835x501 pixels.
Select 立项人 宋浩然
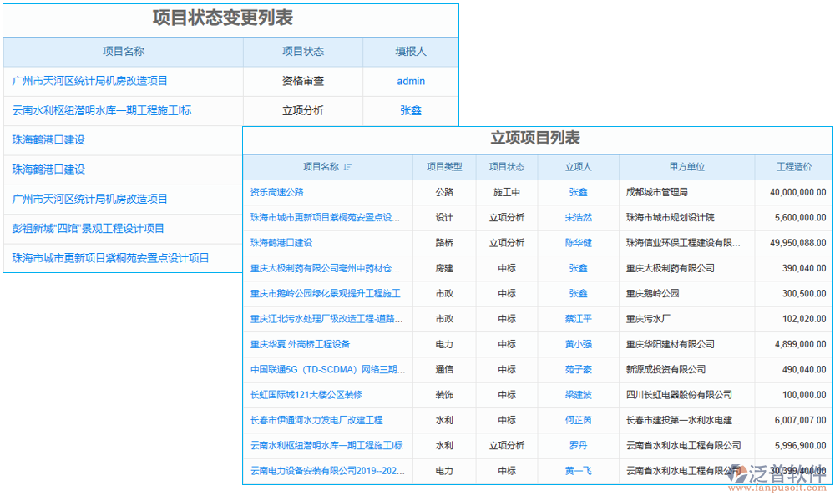(578, 217)
